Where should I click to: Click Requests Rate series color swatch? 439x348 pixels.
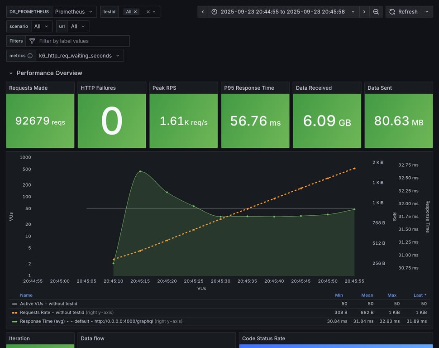tap(14, 312)
